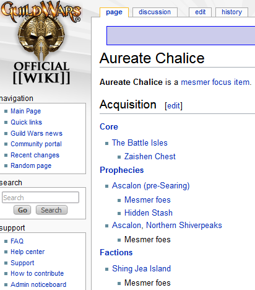Switch to the discussion tab
The image size is (255, 290).
click(155, 12)
